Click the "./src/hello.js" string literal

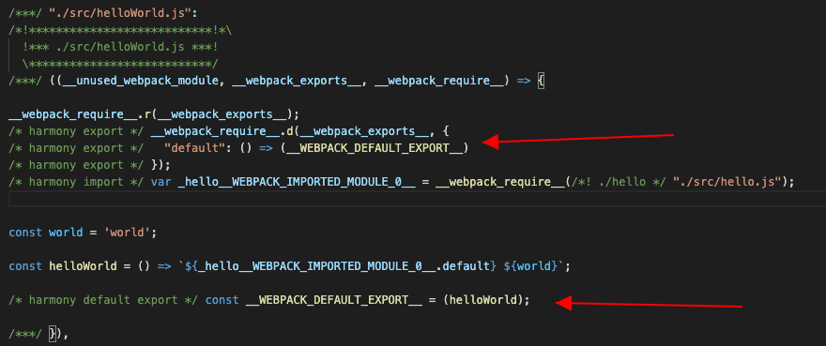[x=728, y=182]
